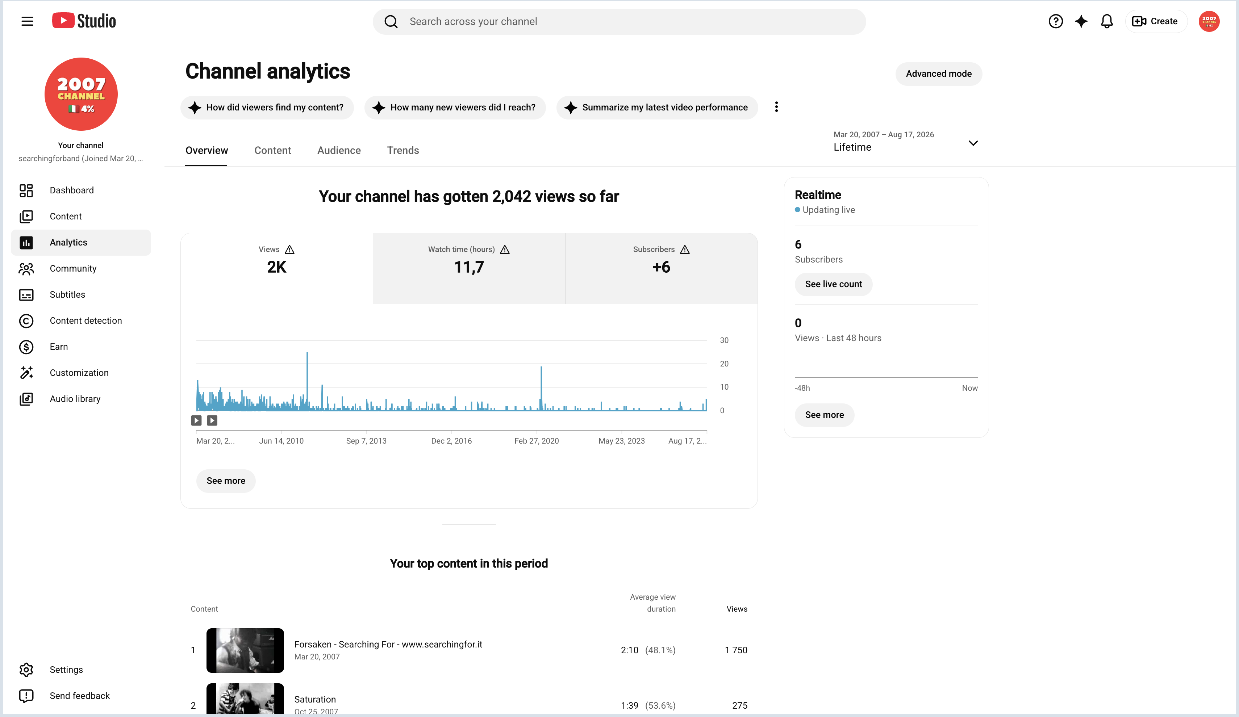Click the Advanced mode button

click(939, 74)
